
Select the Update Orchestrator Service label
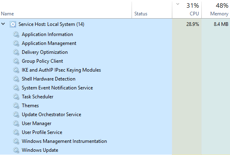52,115
